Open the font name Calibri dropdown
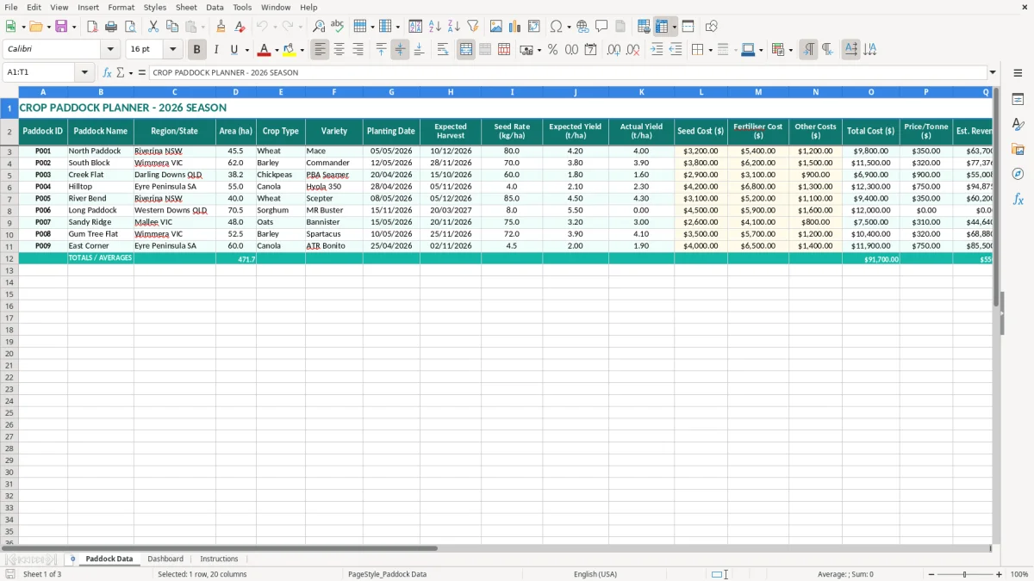The height and width of the screenshot is (581, 1034). pos(110,50)
